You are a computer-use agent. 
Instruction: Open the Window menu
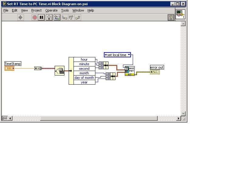pos(78,10)
